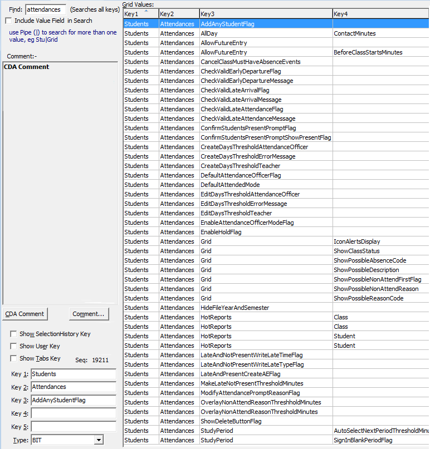Screen dimensions: 430x449
Task: Click the CDA Comment button
Action: click(25, 314)
